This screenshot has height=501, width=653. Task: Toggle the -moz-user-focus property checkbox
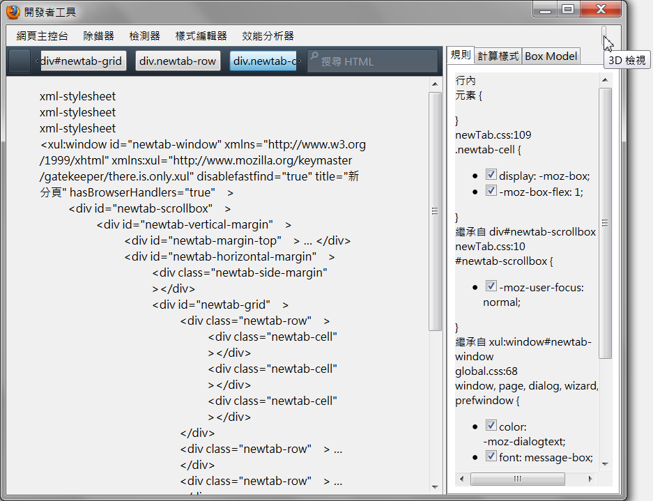491,287
